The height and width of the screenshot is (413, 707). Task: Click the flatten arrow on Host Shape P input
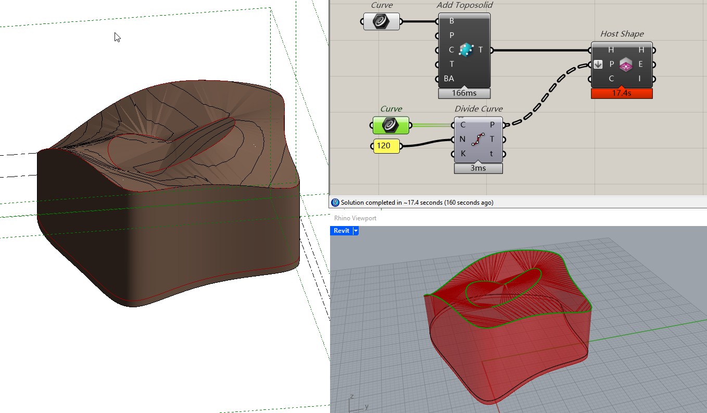pyautogui.click(x=598, y=65)
